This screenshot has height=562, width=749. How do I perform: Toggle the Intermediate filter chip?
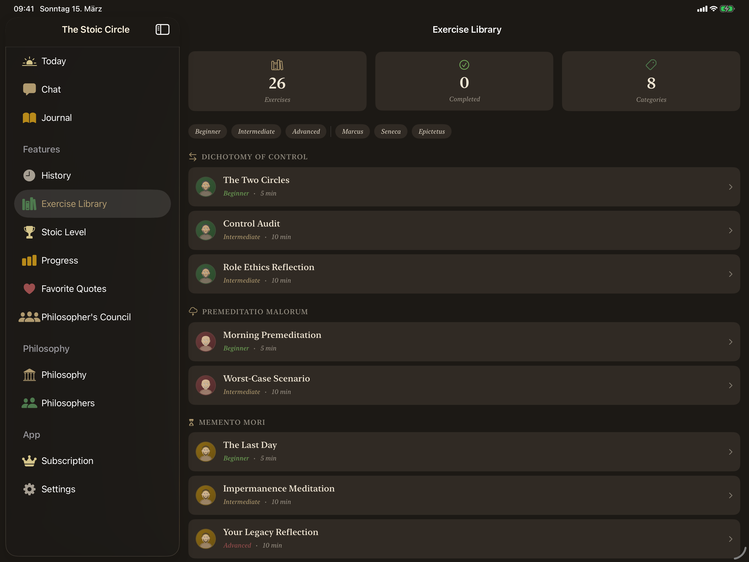pos(256,132)
